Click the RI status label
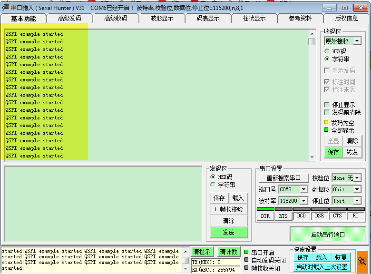This screenshot has height=274, width=371. tap(355, 215)
